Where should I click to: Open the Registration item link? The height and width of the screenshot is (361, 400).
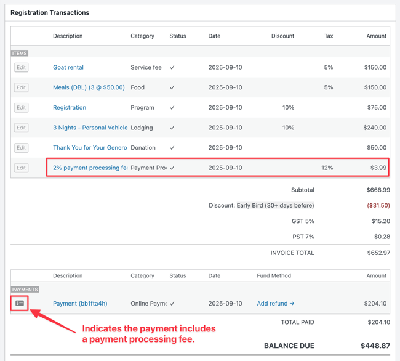(x=70, y=107)
